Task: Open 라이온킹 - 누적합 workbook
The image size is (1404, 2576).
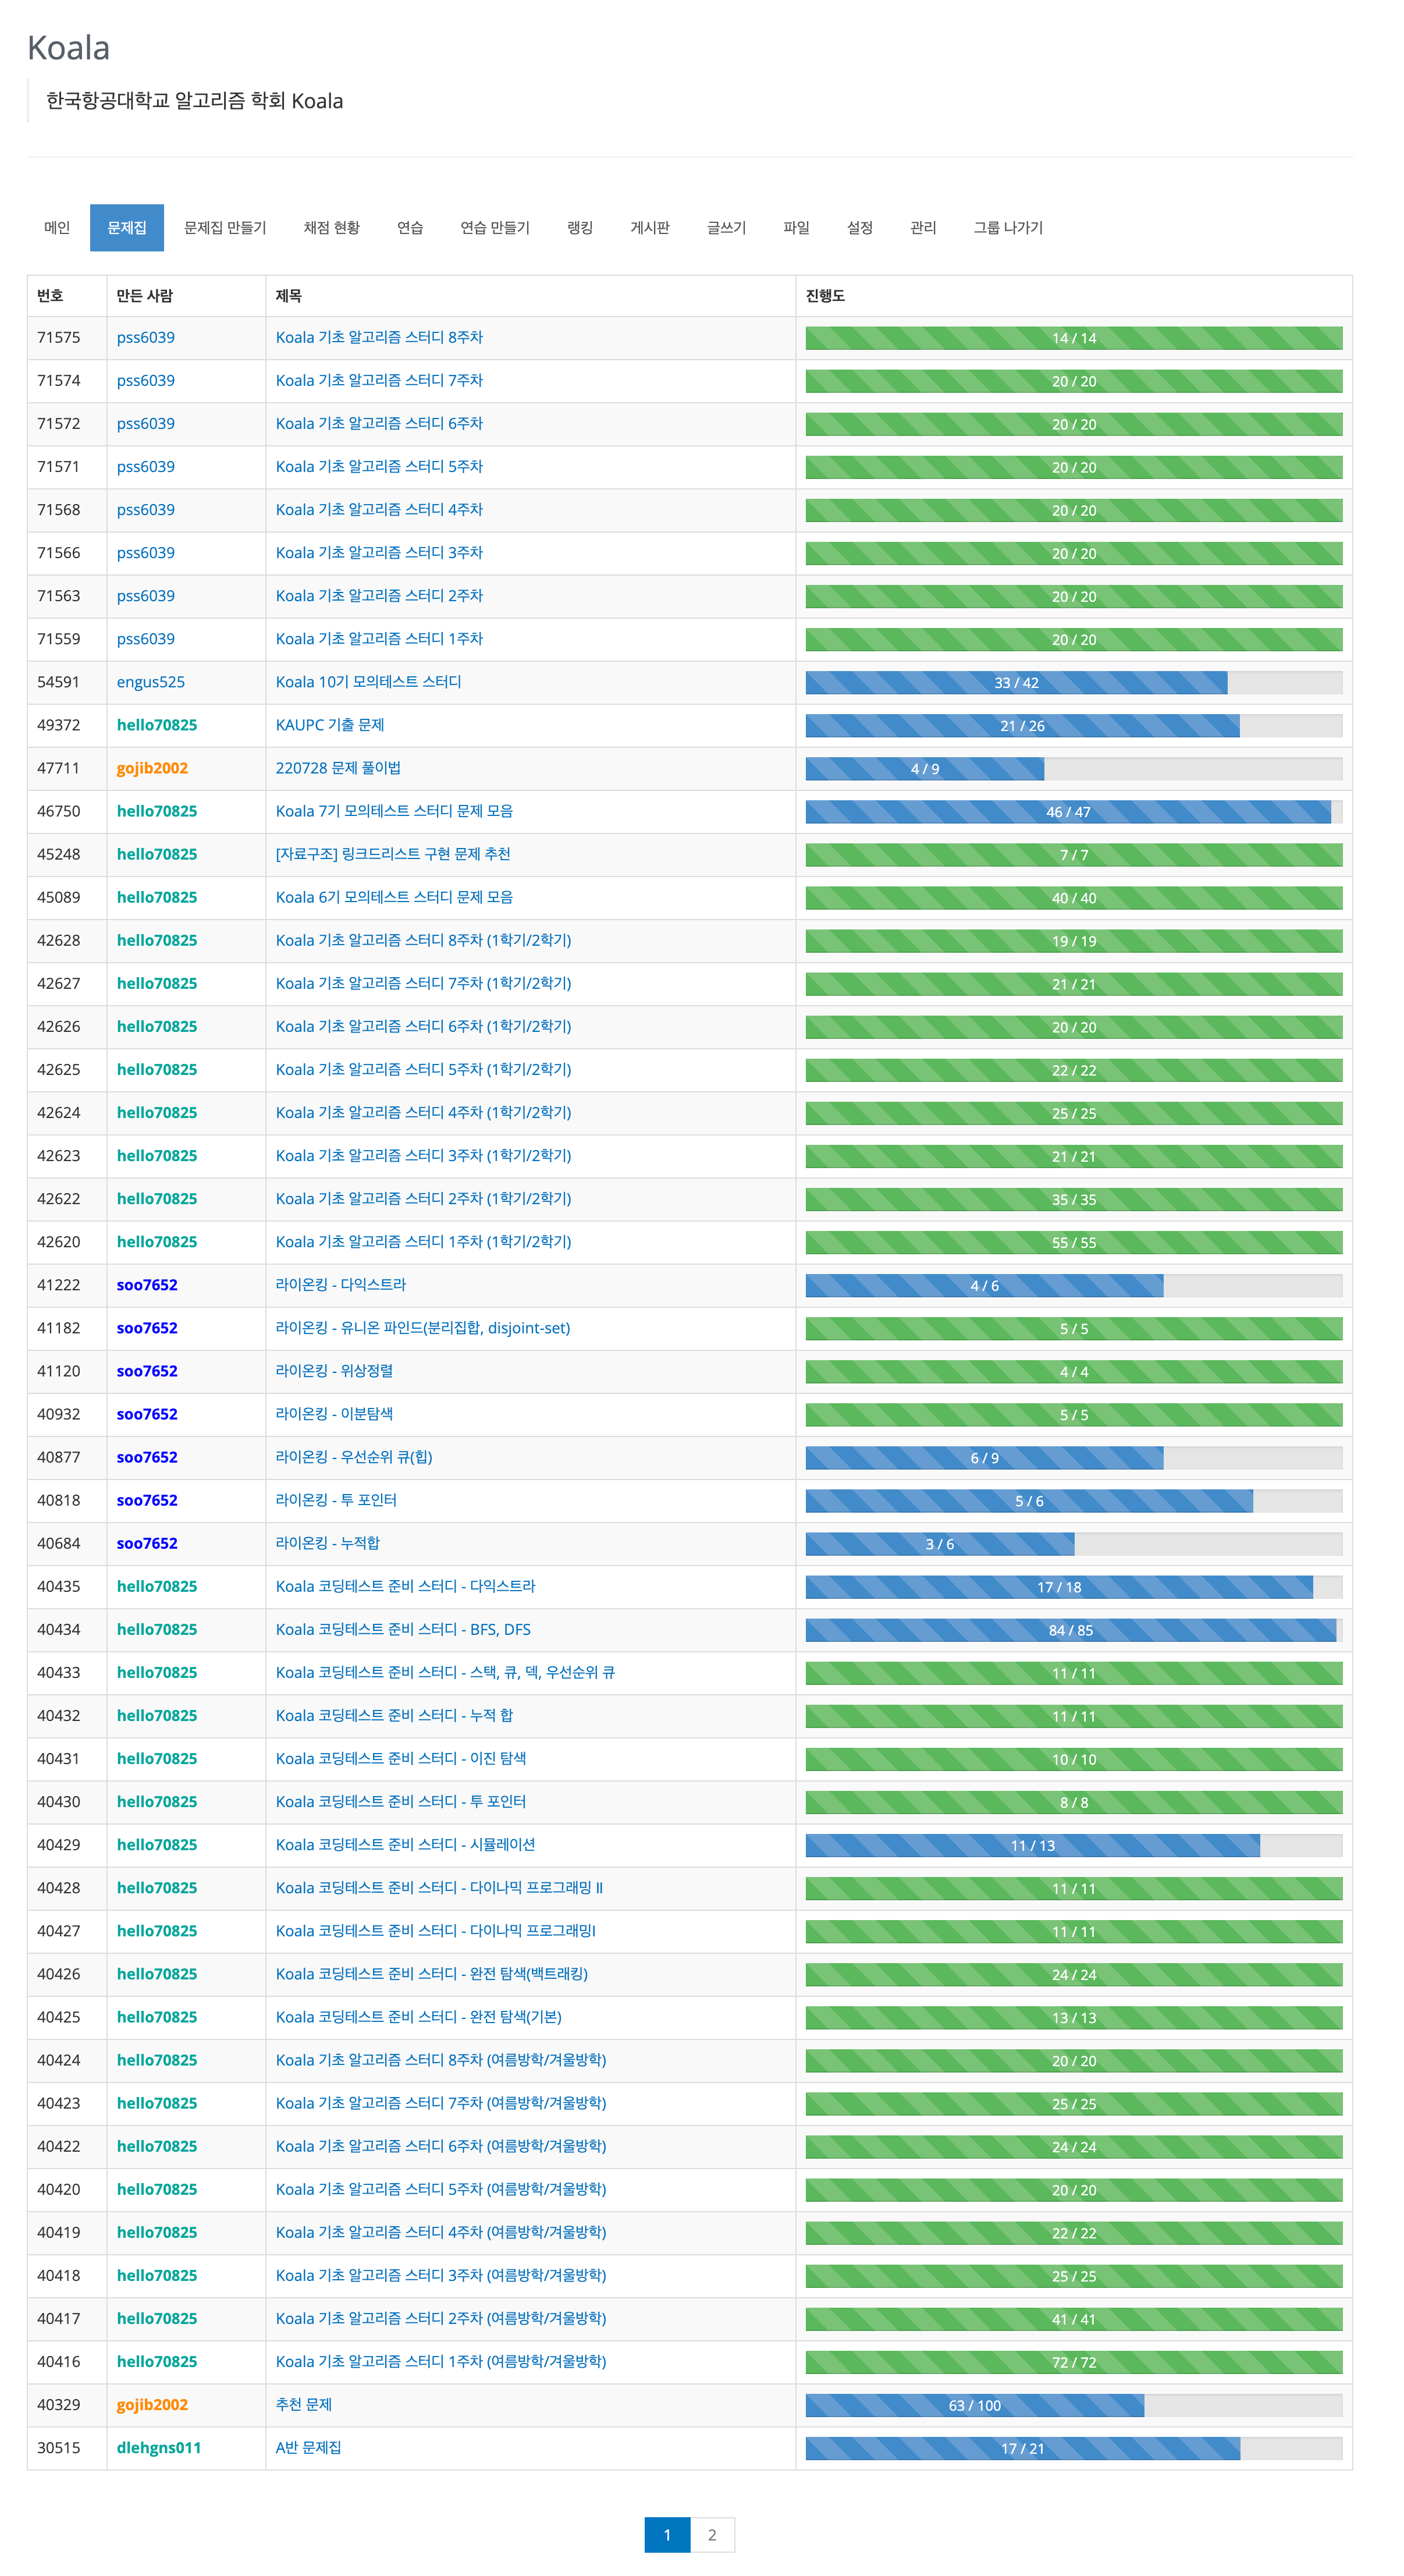Action: (328, 1543)
